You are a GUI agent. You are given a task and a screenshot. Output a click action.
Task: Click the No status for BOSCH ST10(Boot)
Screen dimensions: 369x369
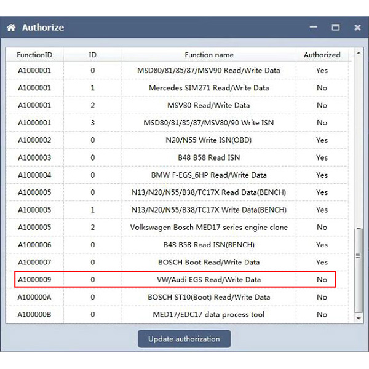[322, 297]
